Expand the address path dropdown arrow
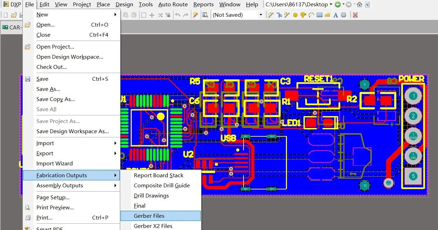Image resolution: width=438 pixels, height=230 pixels. coord(331,5)
